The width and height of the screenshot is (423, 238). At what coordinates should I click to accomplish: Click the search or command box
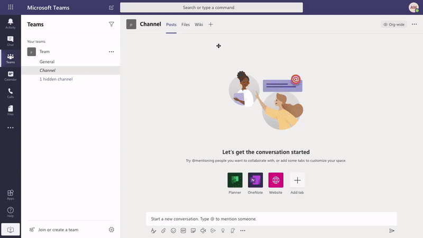coord(212,7)
